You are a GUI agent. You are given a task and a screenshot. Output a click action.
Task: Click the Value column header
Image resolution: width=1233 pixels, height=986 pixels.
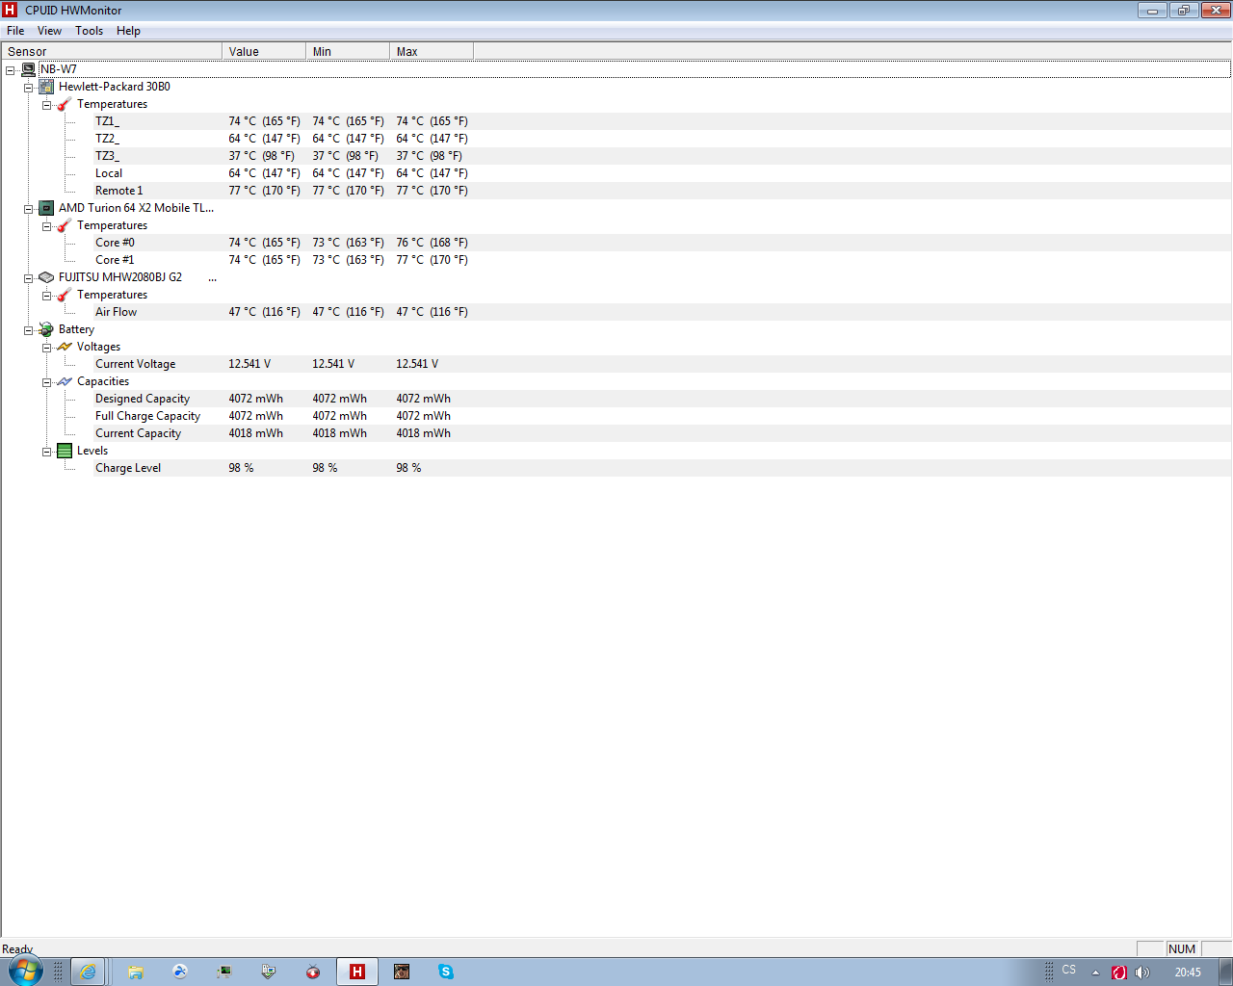[x=264, y=51]
